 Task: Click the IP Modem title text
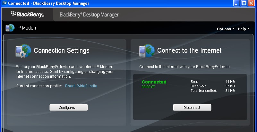click(27, 28)
